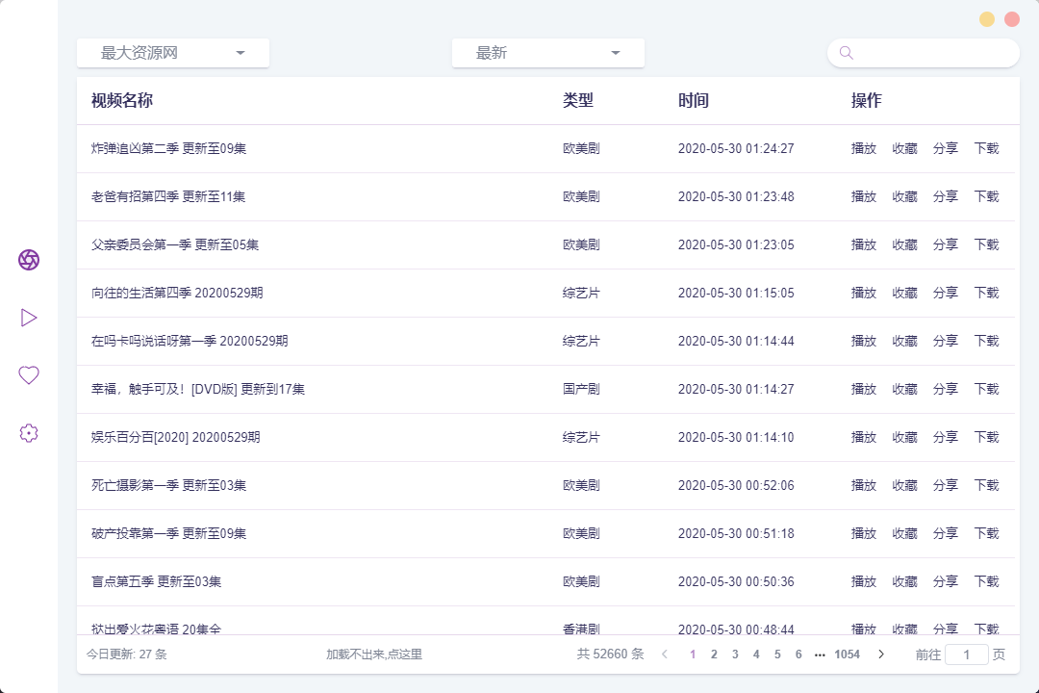The height and width of the screenshot is (693, 1039).
Task: Click the yellow minimize window dot
Action: click(987, 19)
